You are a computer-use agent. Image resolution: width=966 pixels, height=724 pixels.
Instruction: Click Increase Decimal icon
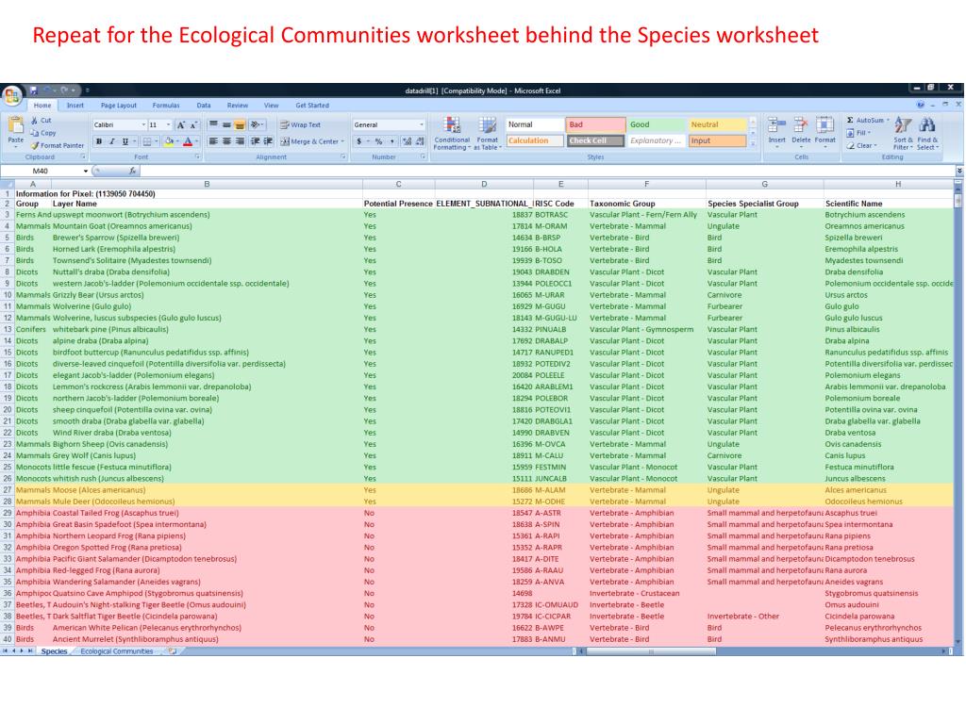tap(407, 141)
